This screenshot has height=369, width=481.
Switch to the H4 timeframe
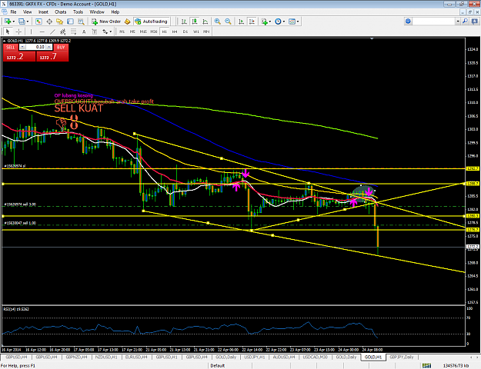click(175, 32)
